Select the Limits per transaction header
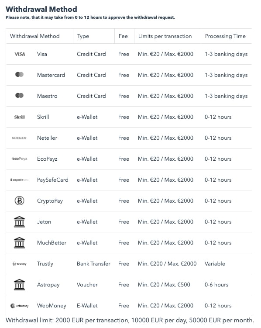Image resolution: width=261 pixels, height=328 pixels. (165, 36)
